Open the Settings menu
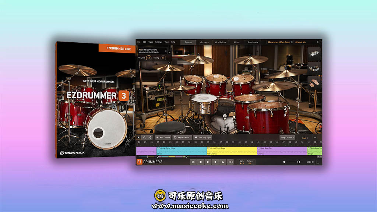Viewport: 377px width, 212px height. (x=159, y=42)
